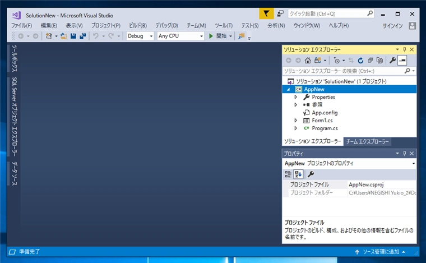Image resolution: width=426 pixels, height=263 pixels.
Task: Open the New Project dropdown arrow
Action: [x=56, y=36]
